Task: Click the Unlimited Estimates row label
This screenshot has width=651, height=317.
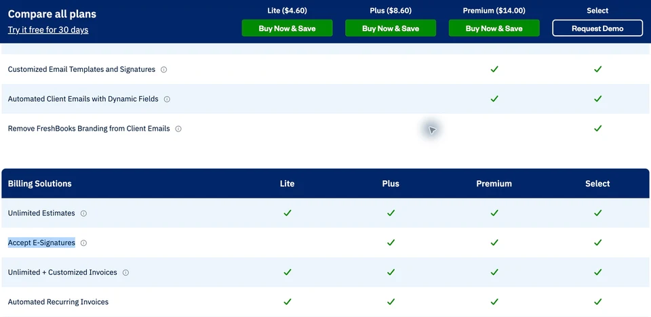Action: pyautogui.click(x=41, y=213)
